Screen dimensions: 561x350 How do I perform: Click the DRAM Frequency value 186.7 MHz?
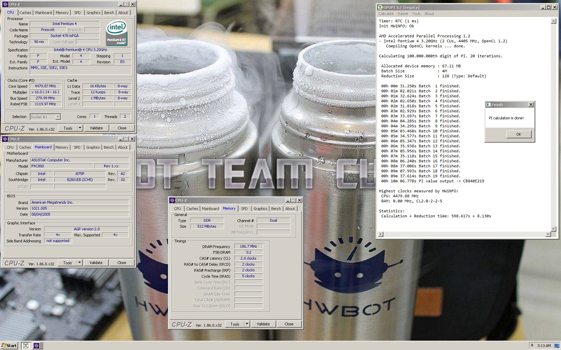pyautogui.click(x=248, y=246)
